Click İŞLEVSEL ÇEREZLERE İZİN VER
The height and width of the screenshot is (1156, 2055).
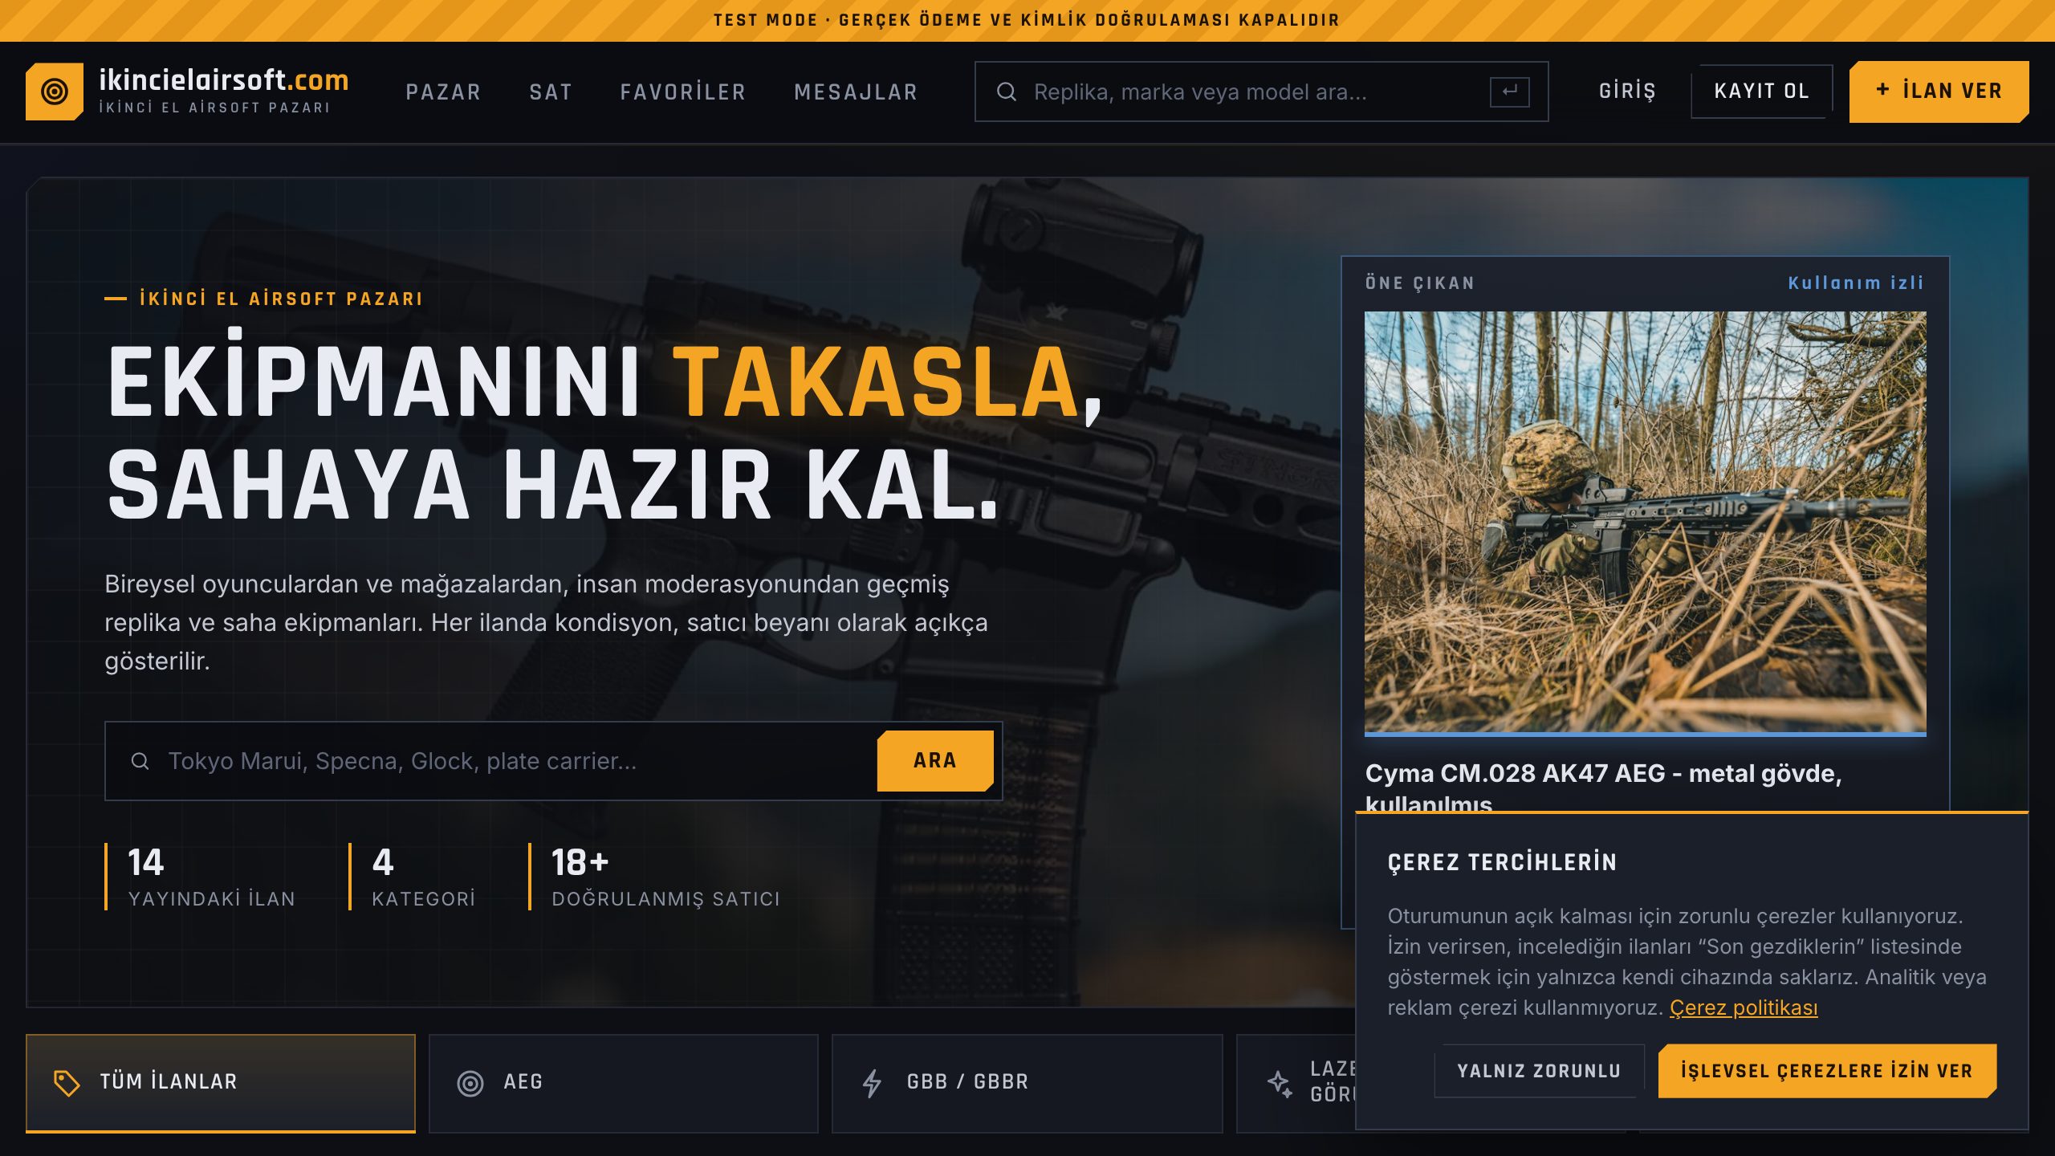[x=1827, y=1071]
